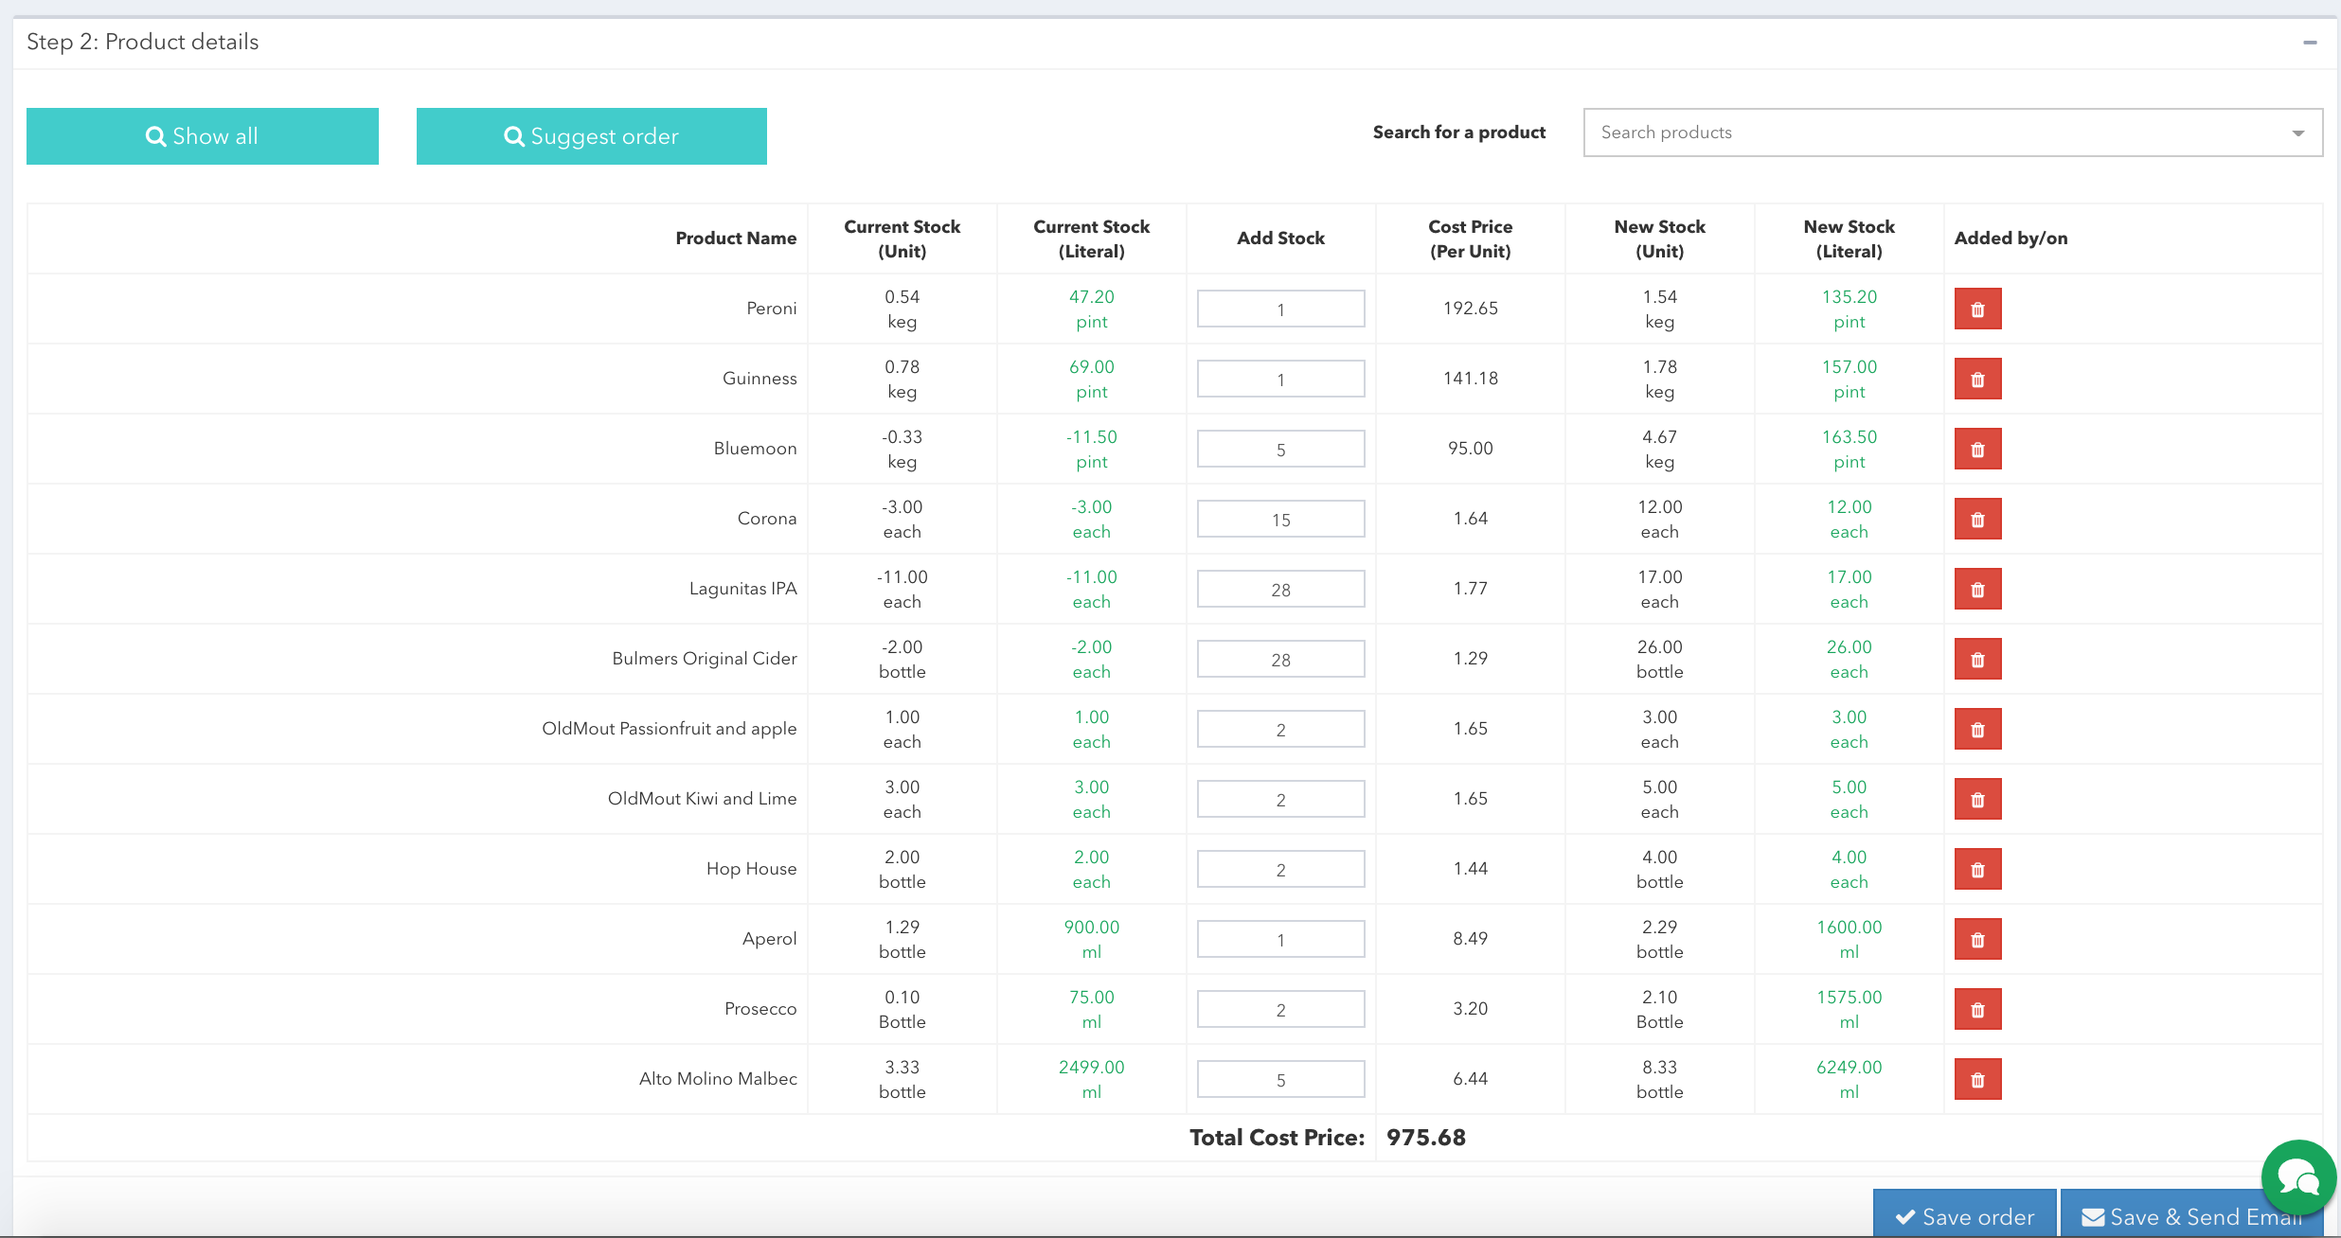The image size is (2341, 1238).
Task: Remove the Prosecco order line
Action: (1977, 1010)
